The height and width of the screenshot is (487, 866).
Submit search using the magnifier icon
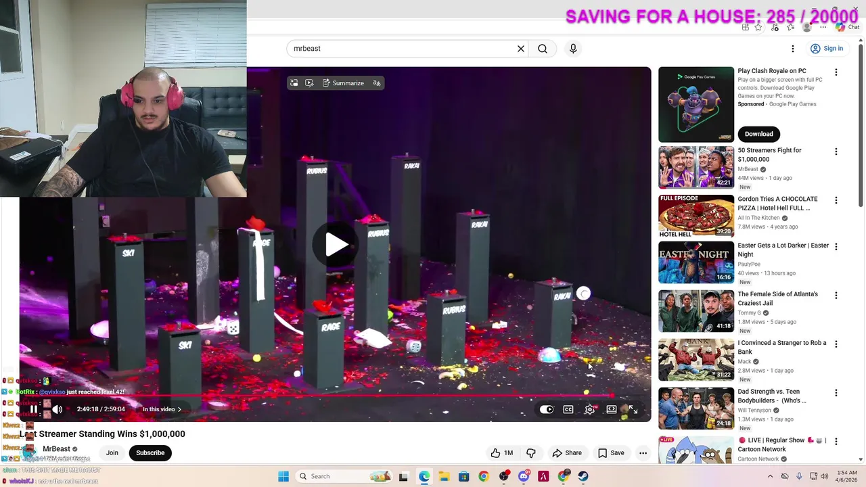(x=543, y=49)
